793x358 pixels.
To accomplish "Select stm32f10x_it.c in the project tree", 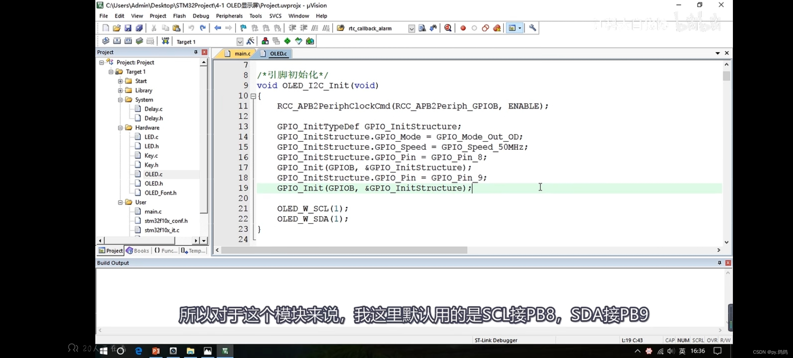I will click(x=162, y=230).
